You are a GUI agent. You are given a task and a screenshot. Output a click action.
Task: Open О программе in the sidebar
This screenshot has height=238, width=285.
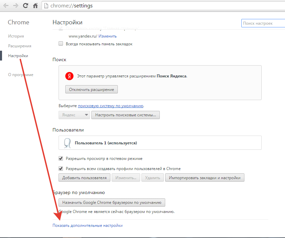pos(21,75)
